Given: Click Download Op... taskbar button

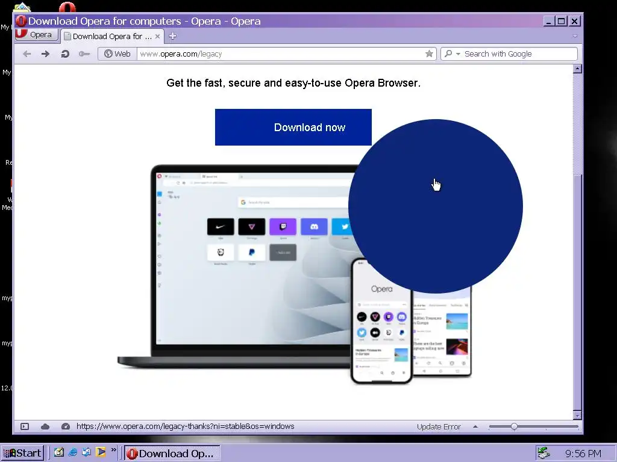Looking at the screenshot, I should coord(172,454).
